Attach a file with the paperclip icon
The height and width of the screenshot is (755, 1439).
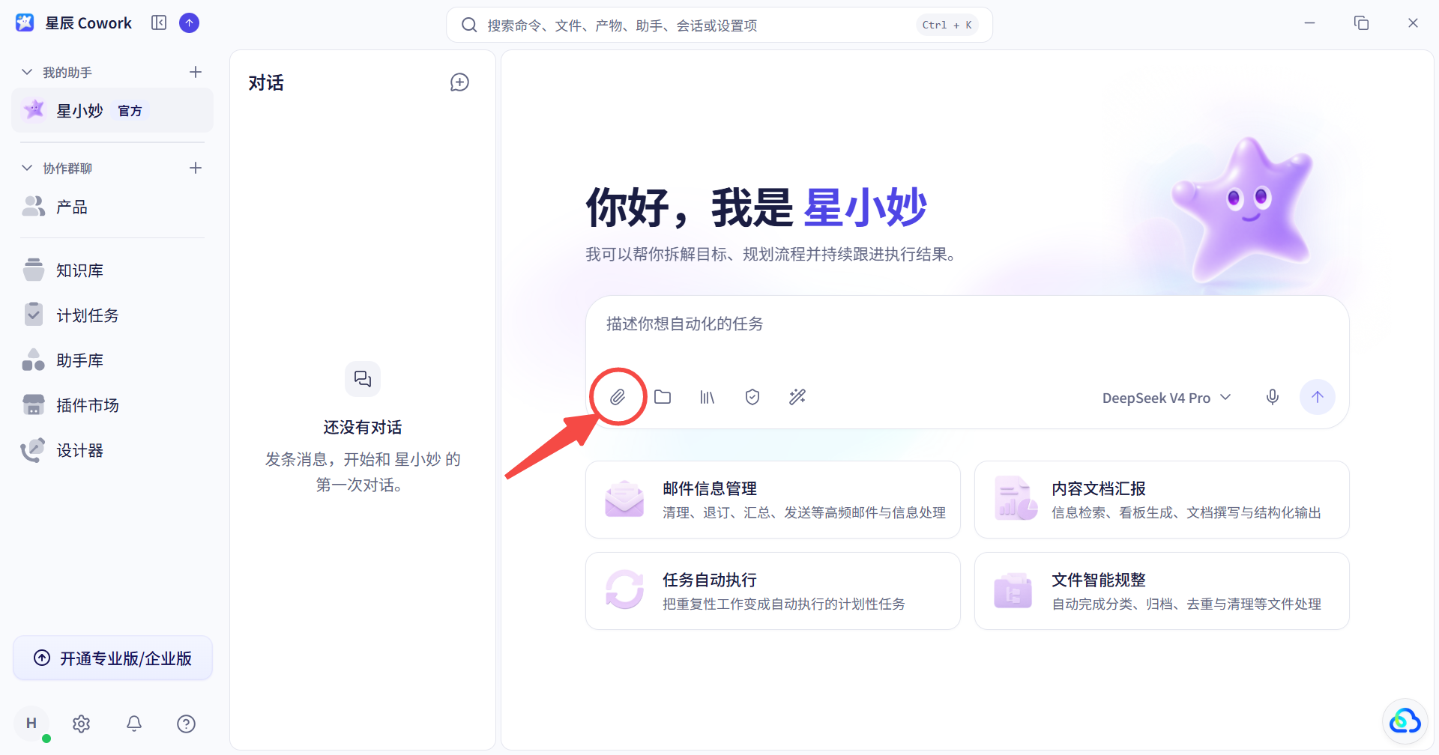click(618, 397)
